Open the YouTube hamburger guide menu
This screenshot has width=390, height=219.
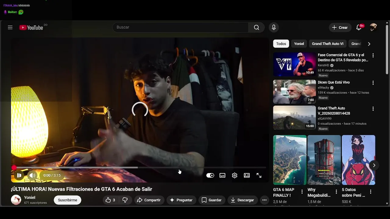tap(10, 27)
